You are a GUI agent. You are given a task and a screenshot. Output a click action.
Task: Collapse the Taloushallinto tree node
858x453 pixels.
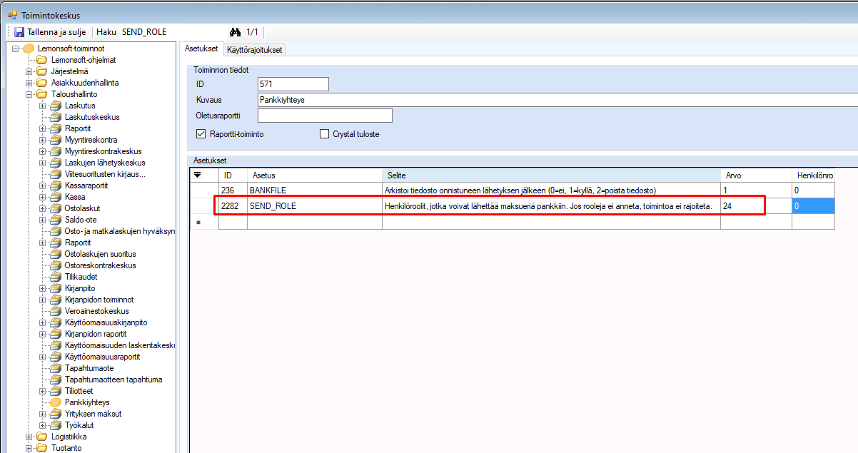tap(29, 94)
